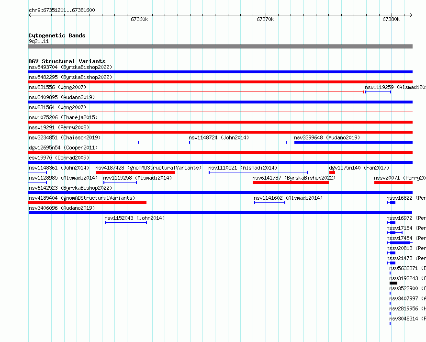The height and width of the screenshot is (342, 426).
Task: Select the DGV Structural Variants track title
Action: (67, 61)
